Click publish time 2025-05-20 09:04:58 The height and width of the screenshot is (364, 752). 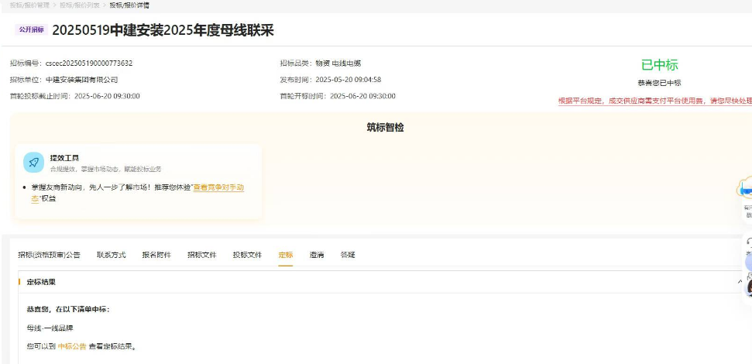click(349, 80)
